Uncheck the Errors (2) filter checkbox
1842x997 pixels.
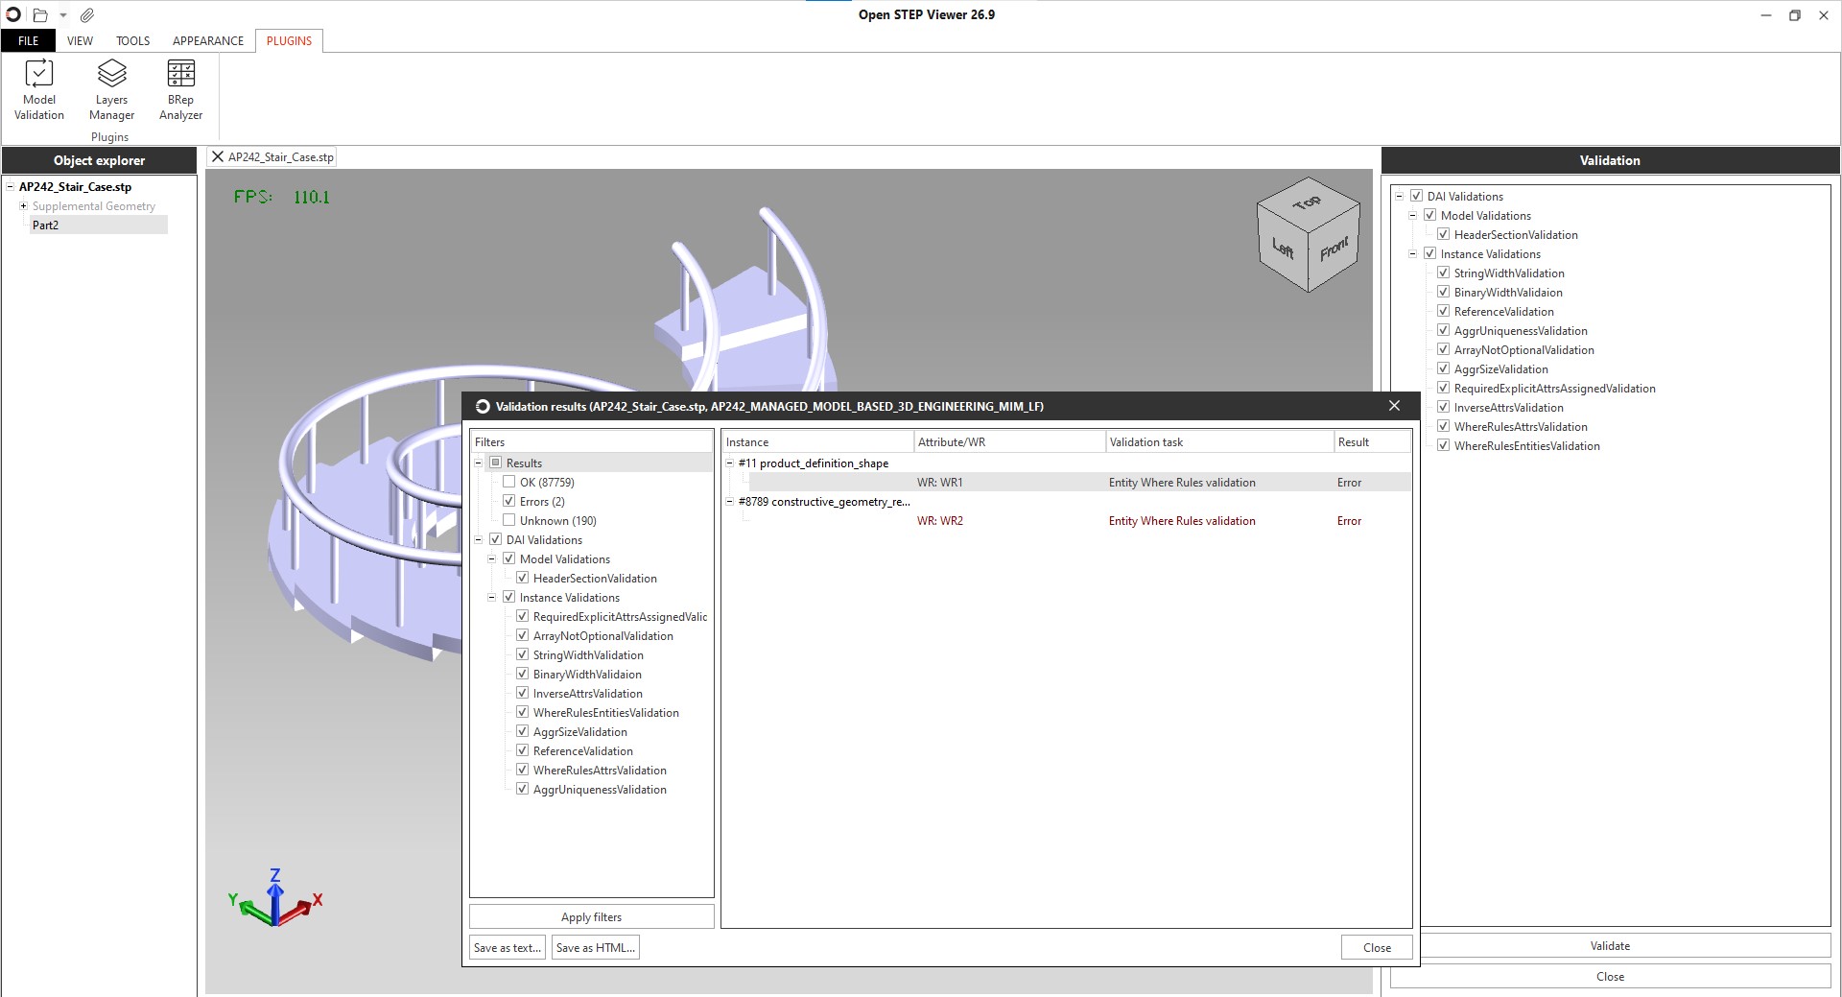(x=509, y=501)
